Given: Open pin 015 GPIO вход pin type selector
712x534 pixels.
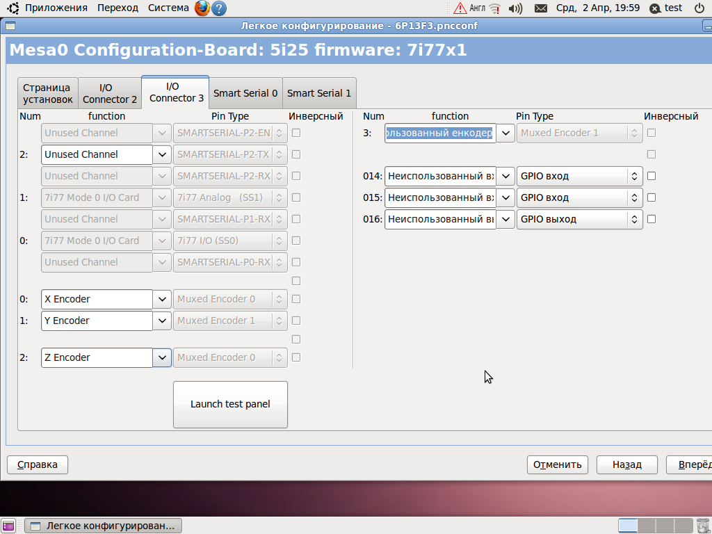Looking at the screenshot, I should (580, 198).
